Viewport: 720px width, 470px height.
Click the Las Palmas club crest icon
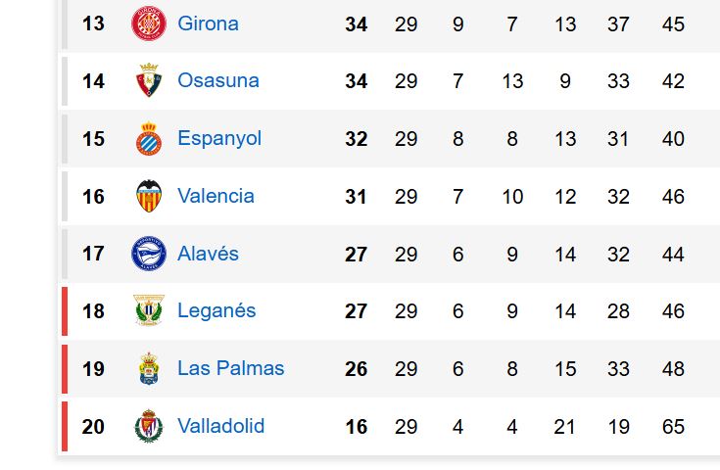(x=149, y=369)
